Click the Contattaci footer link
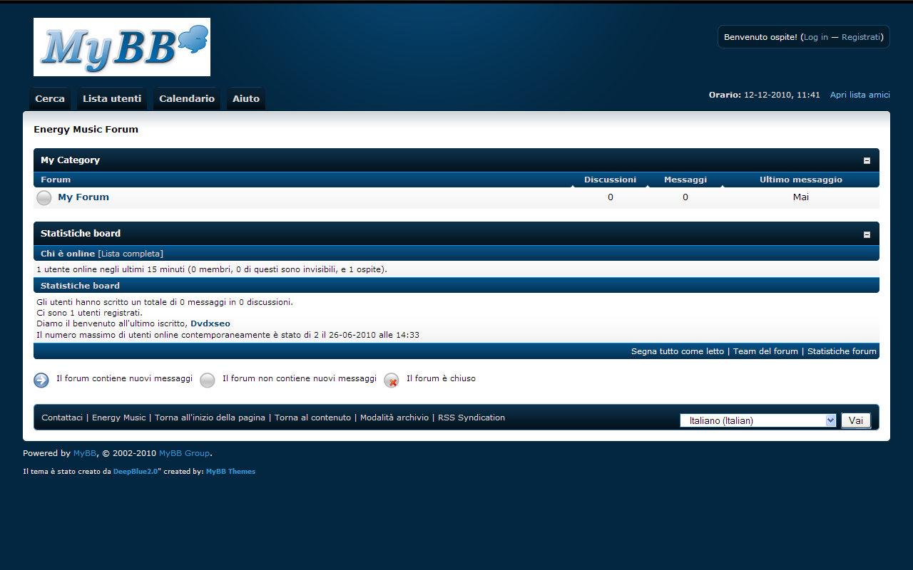The height and width of the screenshot is (570, 913). tap(62, 418)
